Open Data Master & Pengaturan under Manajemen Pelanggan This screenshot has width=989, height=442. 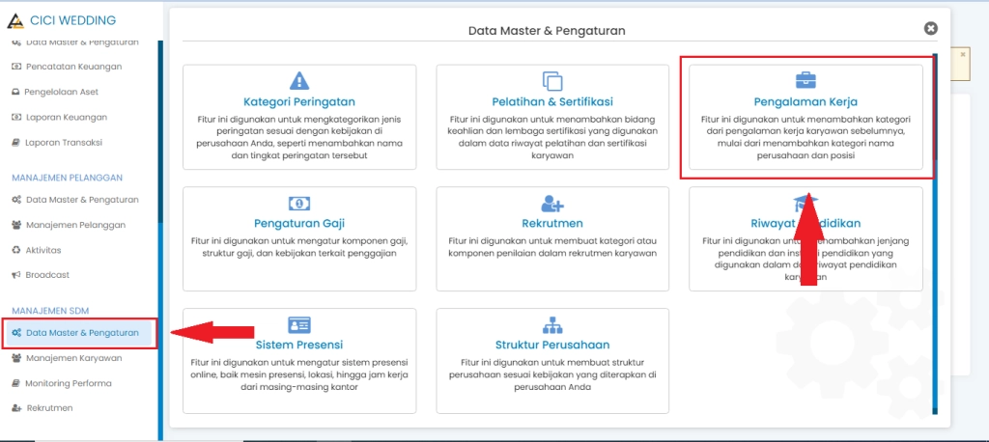pyautogui.click(x=82, y=199)
